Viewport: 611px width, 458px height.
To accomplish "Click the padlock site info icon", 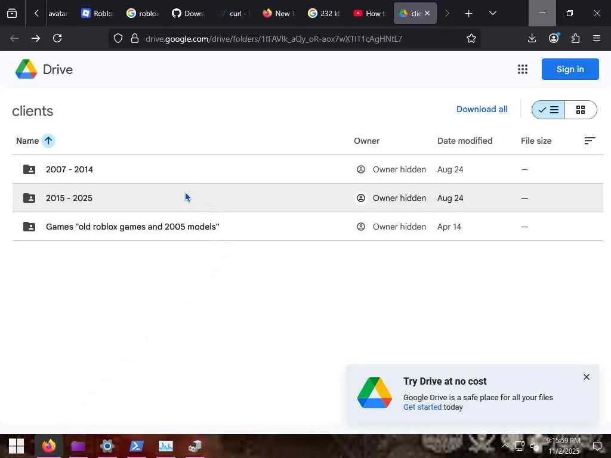I will [135, 38].
